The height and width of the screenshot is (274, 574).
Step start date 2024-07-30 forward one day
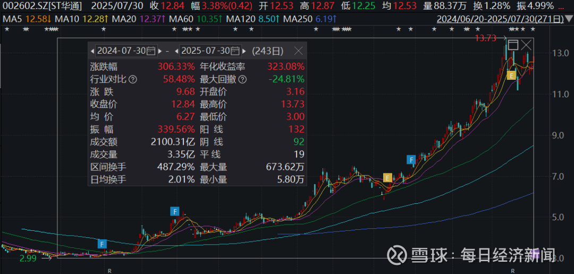click(159, 51)
